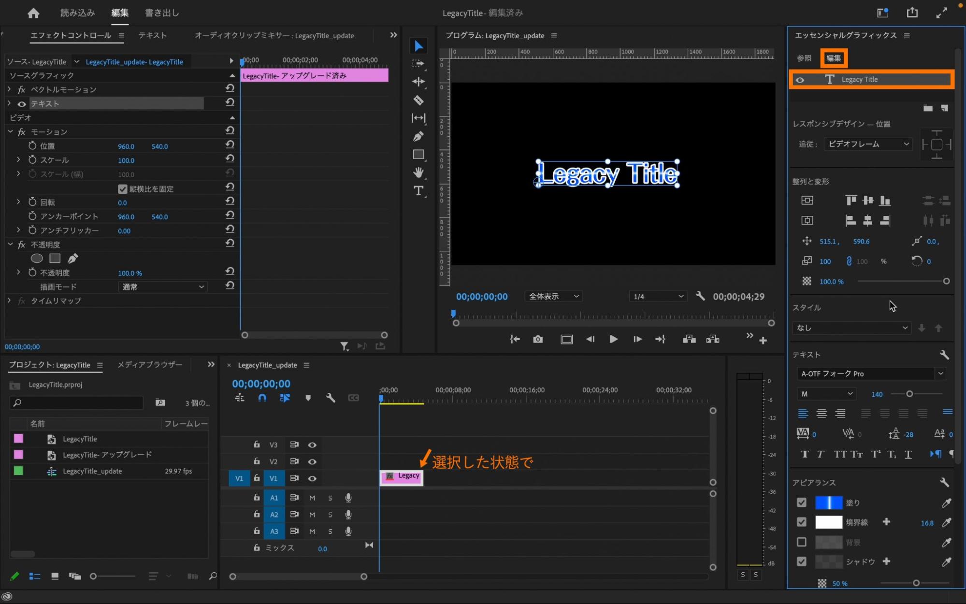Select the Pen tool in toolbar
This screenshot has height=604, width=966.
click(x=418, y=136)
